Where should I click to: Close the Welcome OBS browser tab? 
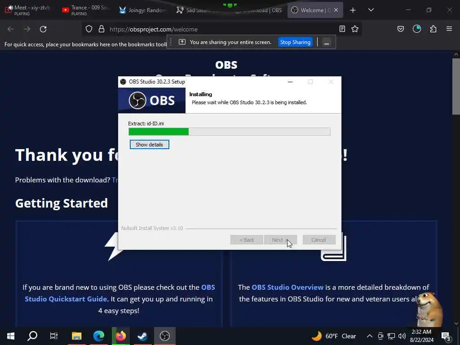[x=336, y=10]
